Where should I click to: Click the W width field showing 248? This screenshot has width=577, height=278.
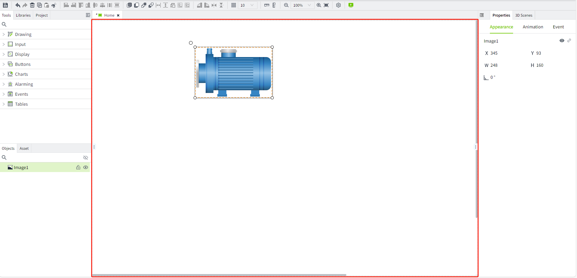494,65
